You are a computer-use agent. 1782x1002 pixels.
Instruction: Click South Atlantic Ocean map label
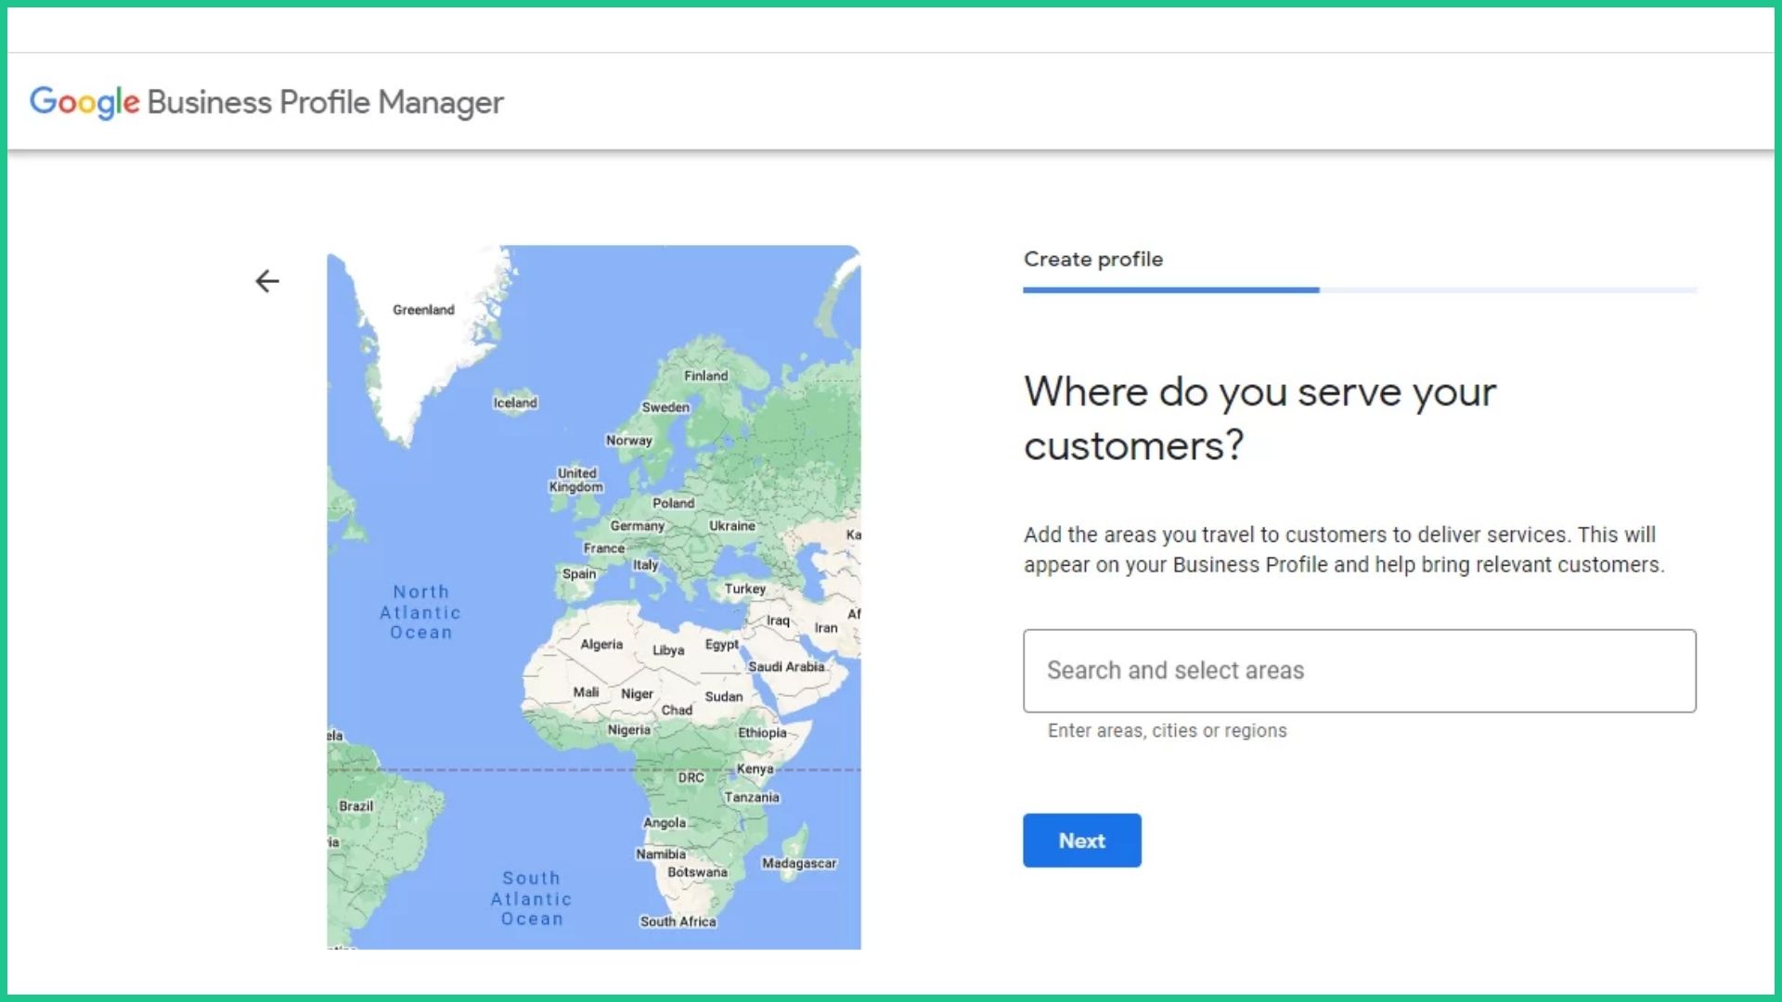click(532, 898)
